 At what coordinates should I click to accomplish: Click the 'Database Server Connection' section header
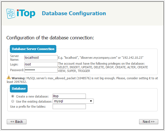(x=33, y=49)
